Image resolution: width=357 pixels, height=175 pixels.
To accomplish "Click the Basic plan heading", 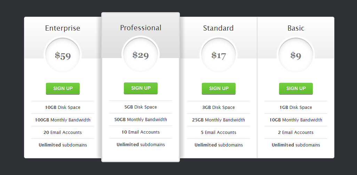I will pyautogui.click(x=296, y=28).
